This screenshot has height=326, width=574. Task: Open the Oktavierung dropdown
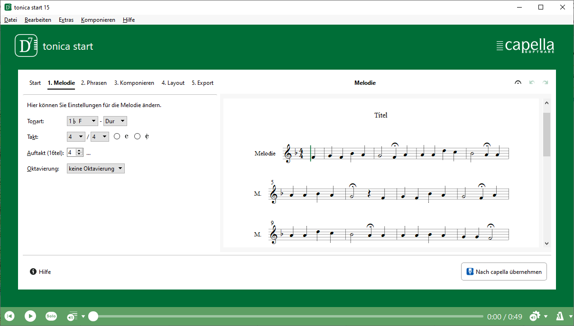click(x=96, y=169)
